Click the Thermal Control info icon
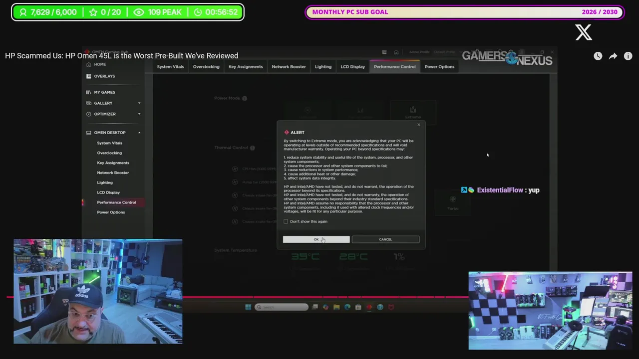The image size is (639, 359). (x=252, y=148)
